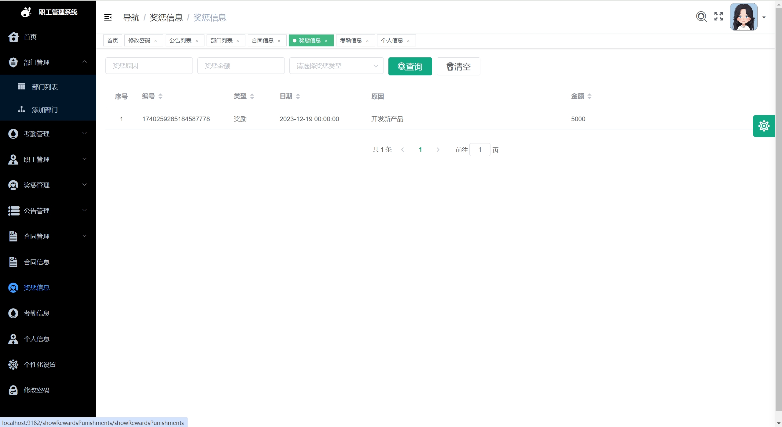
Task: Open the 请选择奖惩类型 dropdown
Action: [x=336, y=66]
